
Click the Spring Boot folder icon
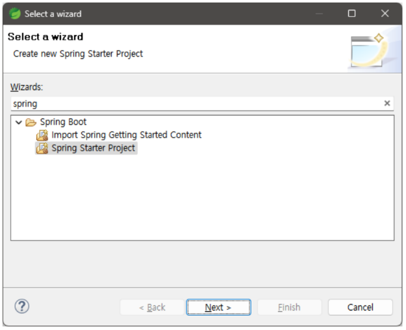31,122
